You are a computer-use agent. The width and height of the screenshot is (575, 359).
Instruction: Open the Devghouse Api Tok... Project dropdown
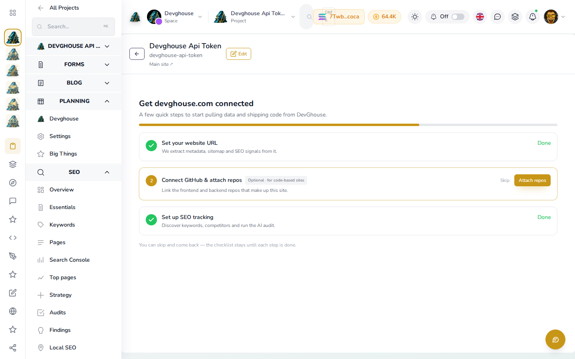255,17
